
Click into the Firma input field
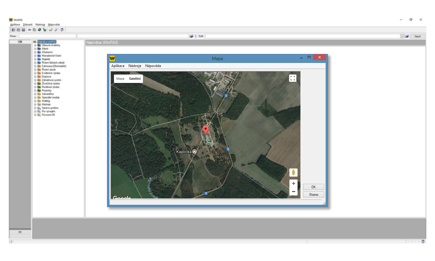pyautogui.click(x=47, y=36)
